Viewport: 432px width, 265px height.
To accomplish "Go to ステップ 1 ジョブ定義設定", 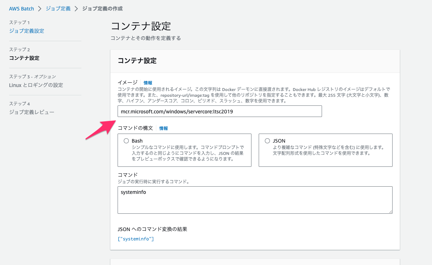I will click(26, 31).
